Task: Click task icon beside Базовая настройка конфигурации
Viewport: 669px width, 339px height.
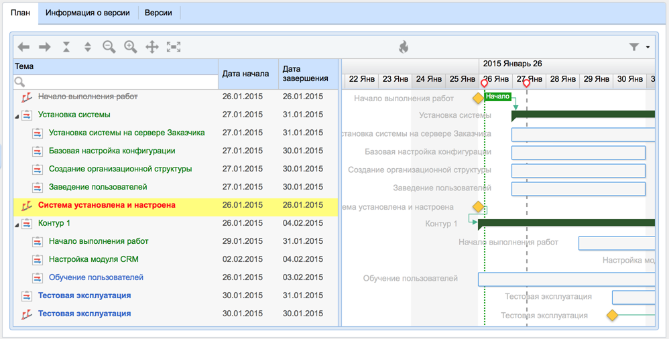Action: pos(38,151)
